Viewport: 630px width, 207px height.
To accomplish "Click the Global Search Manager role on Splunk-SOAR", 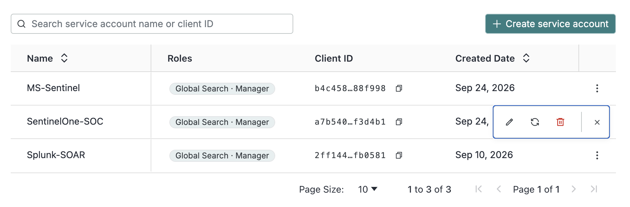I will [222, 156].
